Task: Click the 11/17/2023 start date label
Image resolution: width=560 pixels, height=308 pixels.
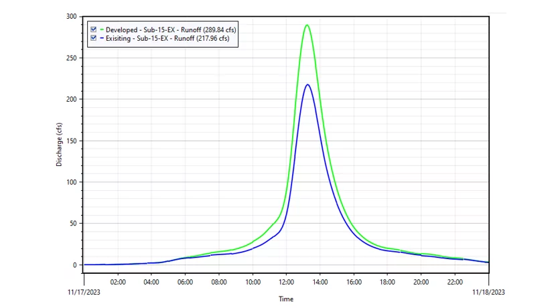Action: click(84, 292)
